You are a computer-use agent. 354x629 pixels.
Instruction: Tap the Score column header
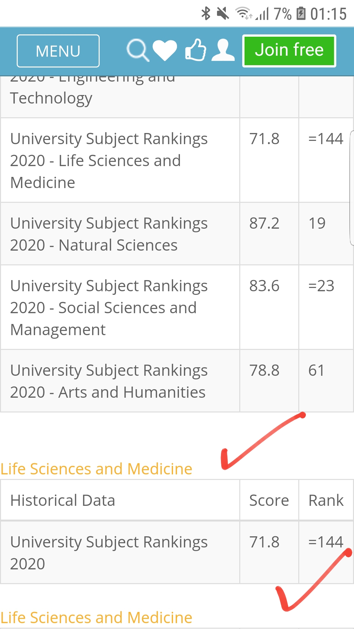click(269, 500)
